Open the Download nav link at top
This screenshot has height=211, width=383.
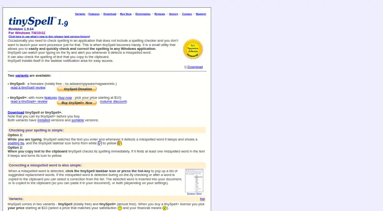(110, 14)
